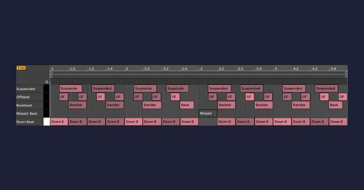364x190 pixels.
Task: Click the white piano key beside Down Beat
Action: click(x=47, y=122)
